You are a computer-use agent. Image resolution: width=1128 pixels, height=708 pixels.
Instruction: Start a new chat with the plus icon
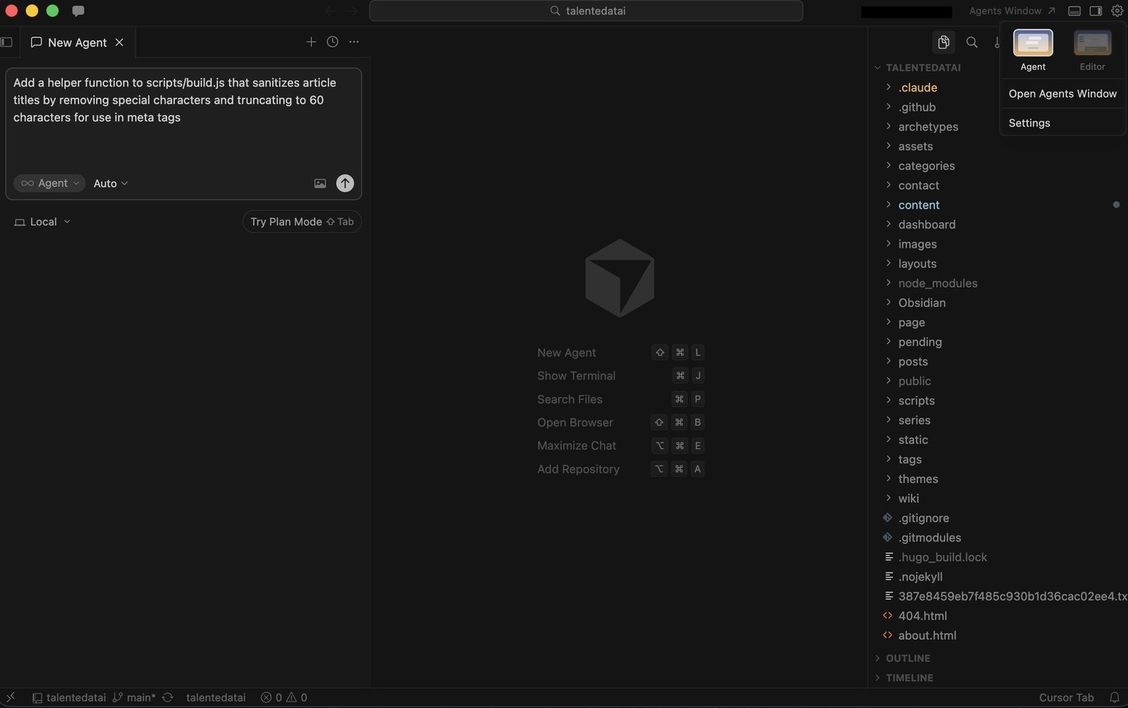coord(311,42)
